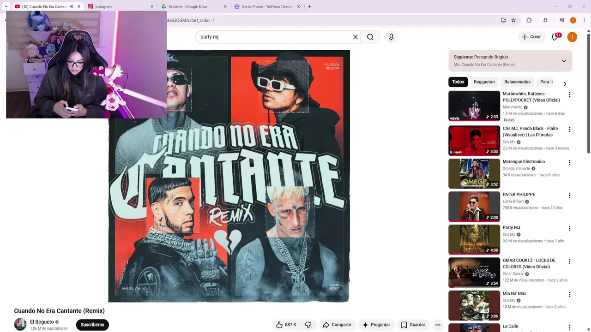Click the Guardar button
This screenshot has height=332, width=591.
click(413, 325)
